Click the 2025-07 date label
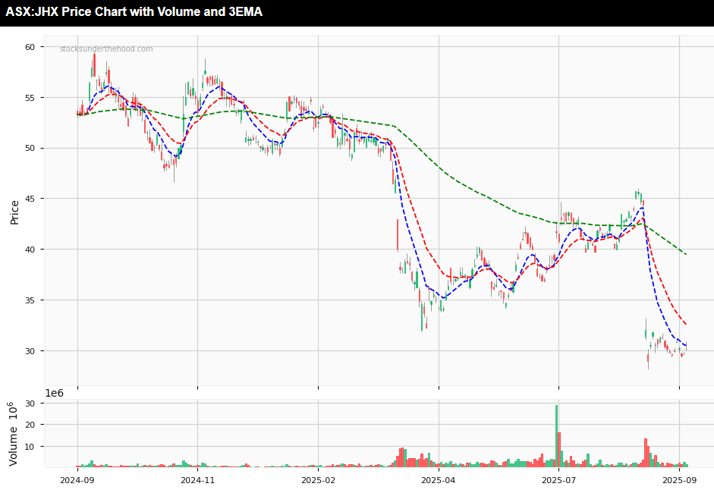714x493 pixels. click(558, 480)
